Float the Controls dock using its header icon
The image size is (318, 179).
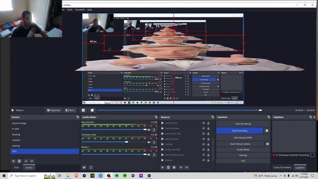(x=269, y=117)
